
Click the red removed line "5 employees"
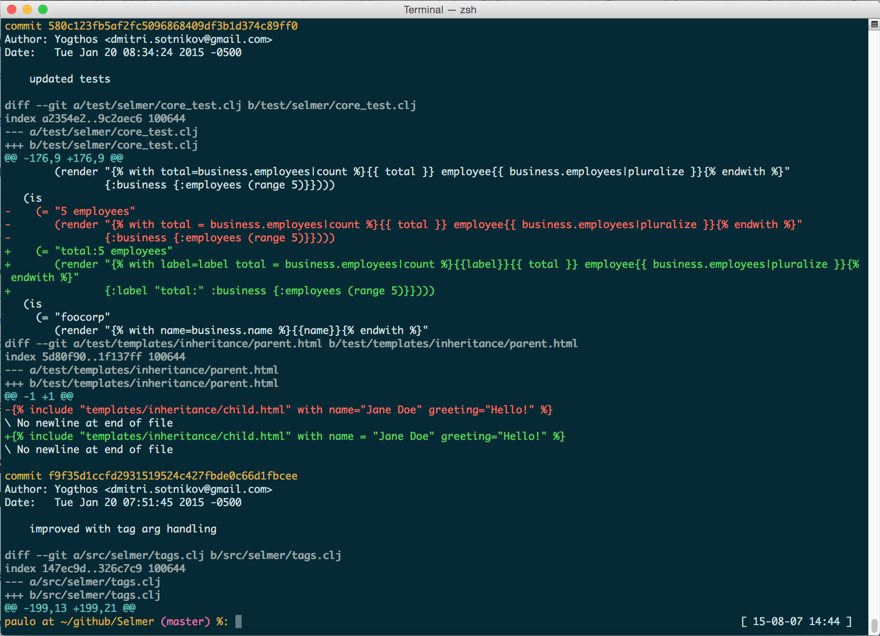point(95,211)
